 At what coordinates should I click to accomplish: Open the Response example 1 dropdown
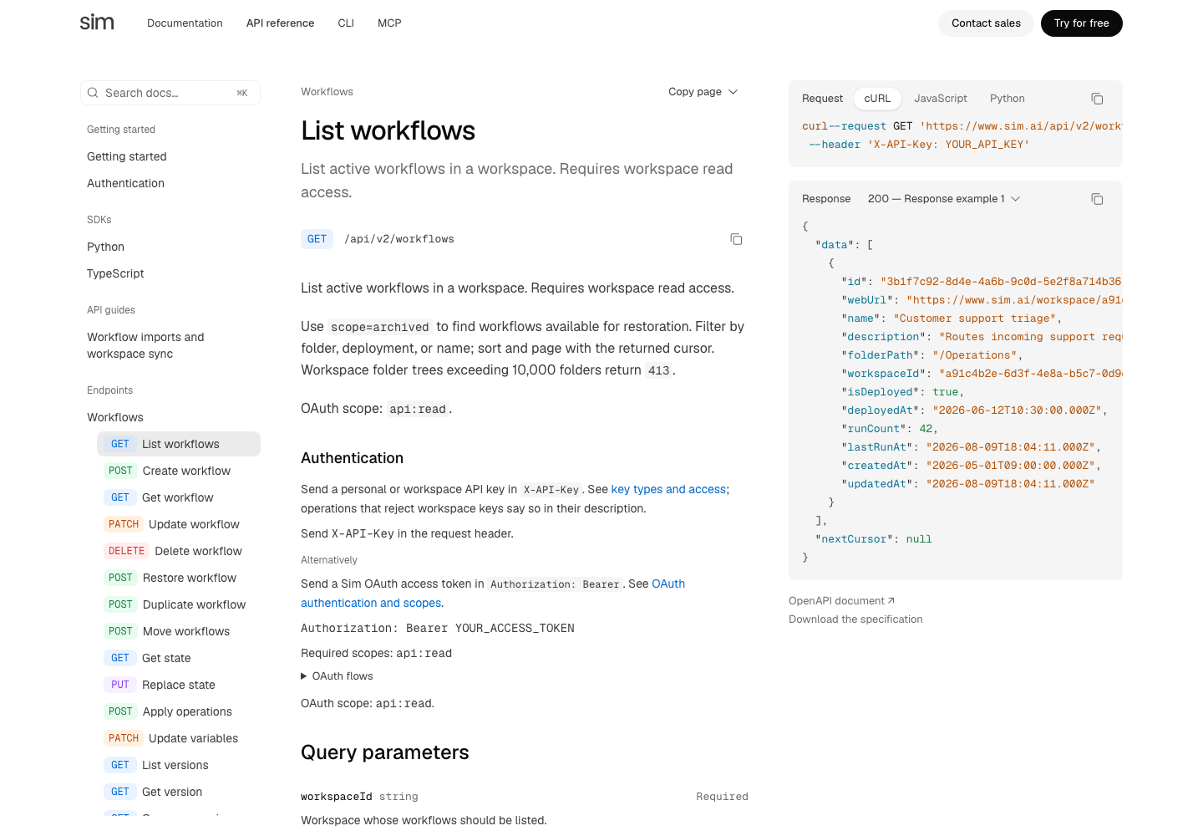click(944, 199)
